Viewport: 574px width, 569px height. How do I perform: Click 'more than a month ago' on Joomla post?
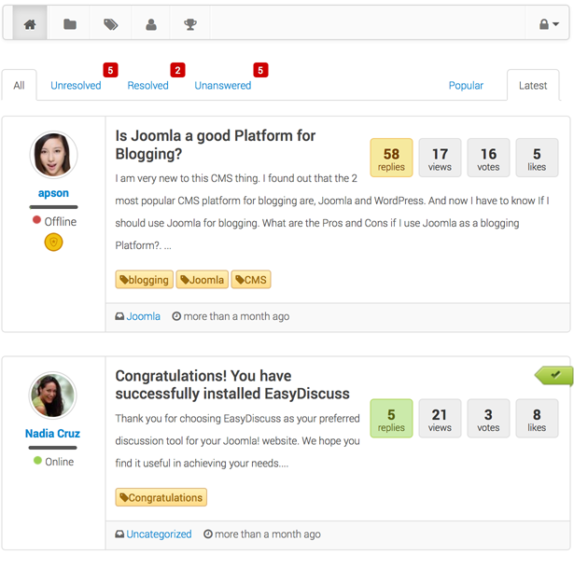tap(236, 316)
